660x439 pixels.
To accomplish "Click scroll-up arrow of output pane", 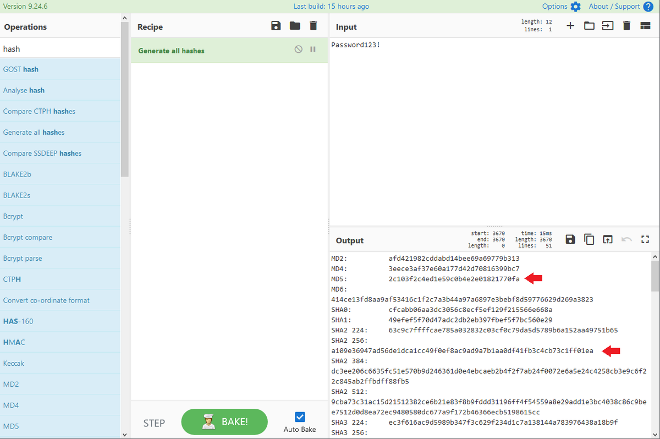I will click(655, 257).
